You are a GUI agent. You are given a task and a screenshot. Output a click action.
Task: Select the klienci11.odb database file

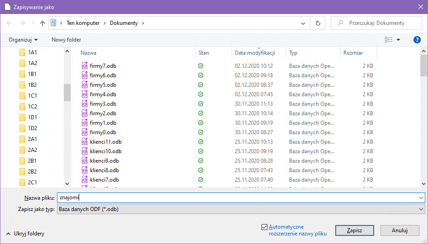[x=105, y=142]
